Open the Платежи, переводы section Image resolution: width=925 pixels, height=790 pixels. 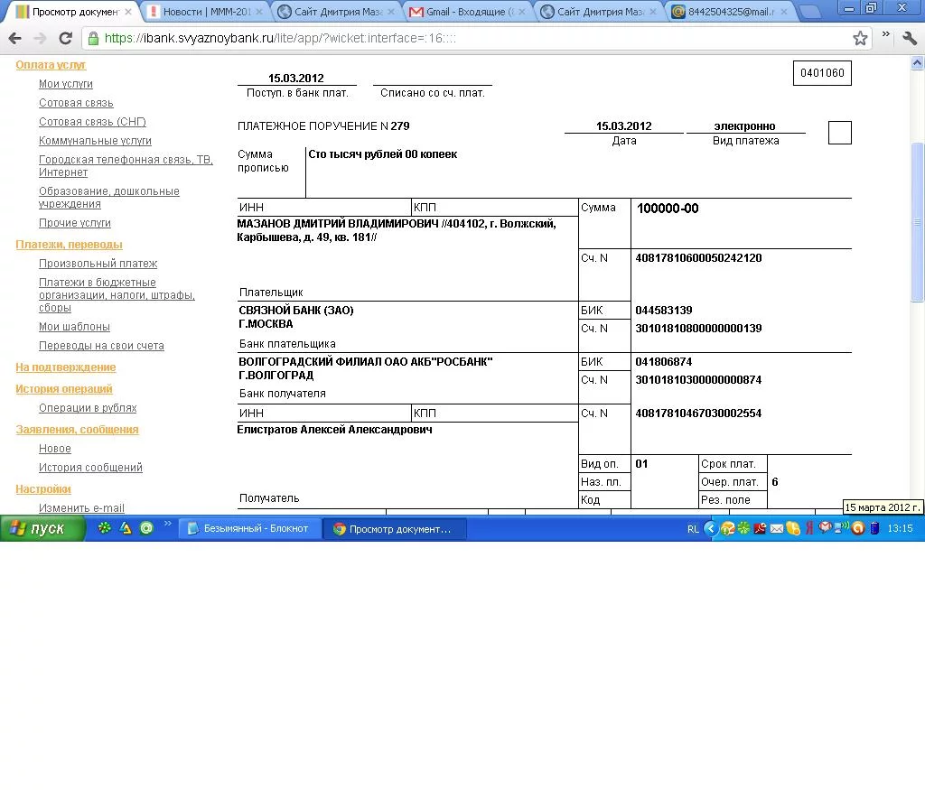tap(69, 244)
